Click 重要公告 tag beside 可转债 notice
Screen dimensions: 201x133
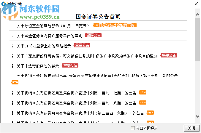coord(169,55)
